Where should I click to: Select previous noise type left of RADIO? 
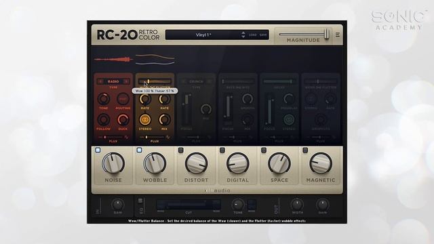[x=100, y=81]
